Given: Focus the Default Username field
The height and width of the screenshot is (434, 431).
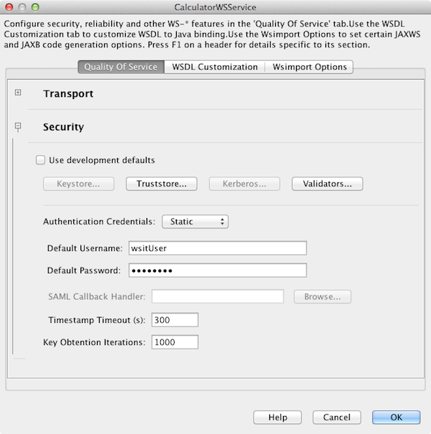Looking at the screenshot, I should 217,248.
